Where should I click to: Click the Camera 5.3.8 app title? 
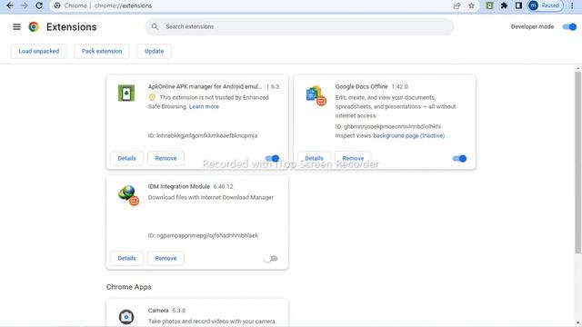[x=166, y=311]
